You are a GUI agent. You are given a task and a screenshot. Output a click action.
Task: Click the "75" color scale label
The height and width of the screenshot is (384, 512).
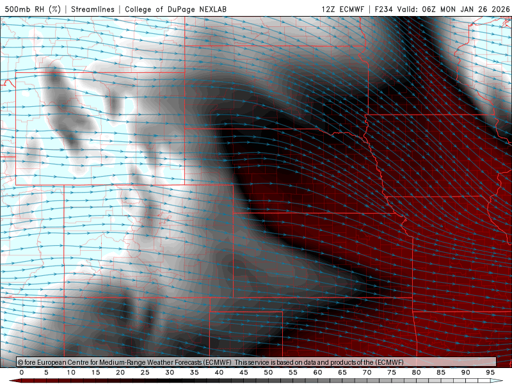pyautogui.click(x=392, y=372)
